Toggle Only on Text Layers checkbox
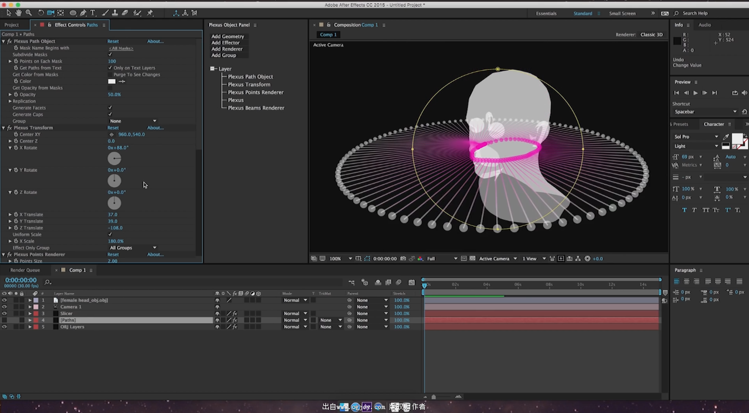Viewport: 749px width, 413px height. [110, 68]
